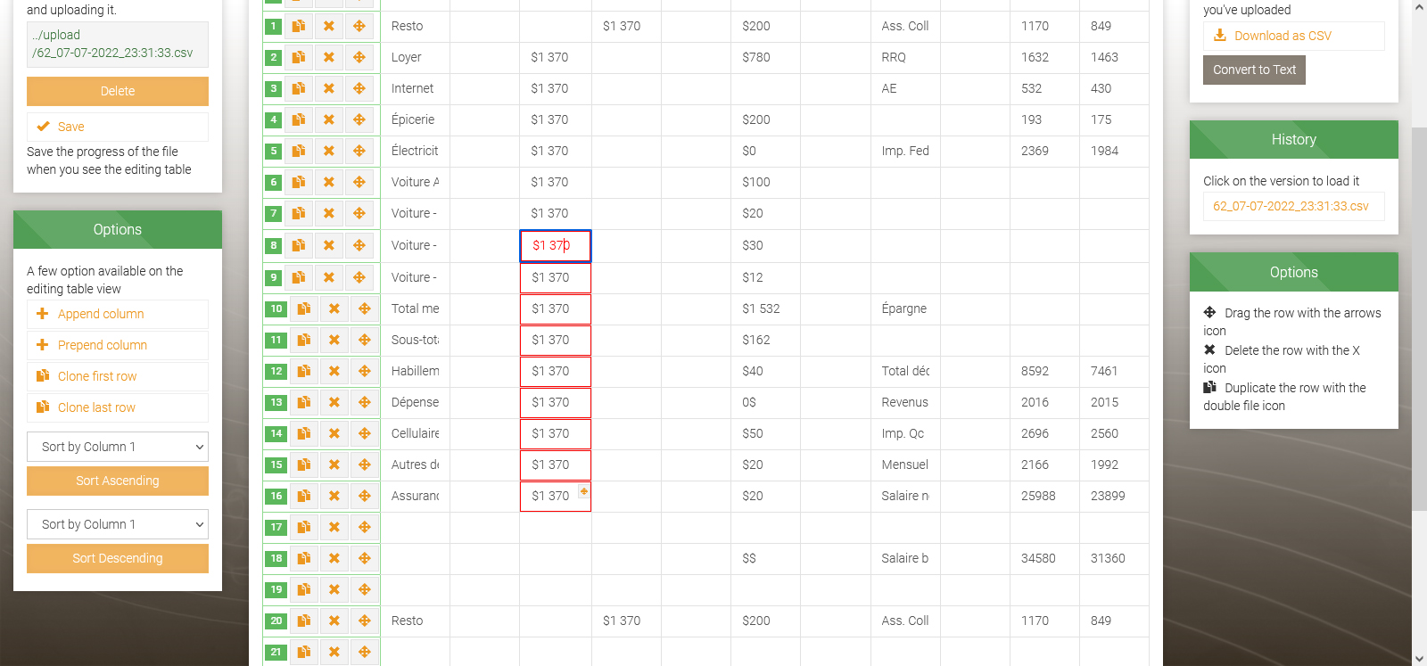The height and width of the screenshot is (666, 1427).
Task: Click the page's vertical scrollbar
Action: 1419,357
